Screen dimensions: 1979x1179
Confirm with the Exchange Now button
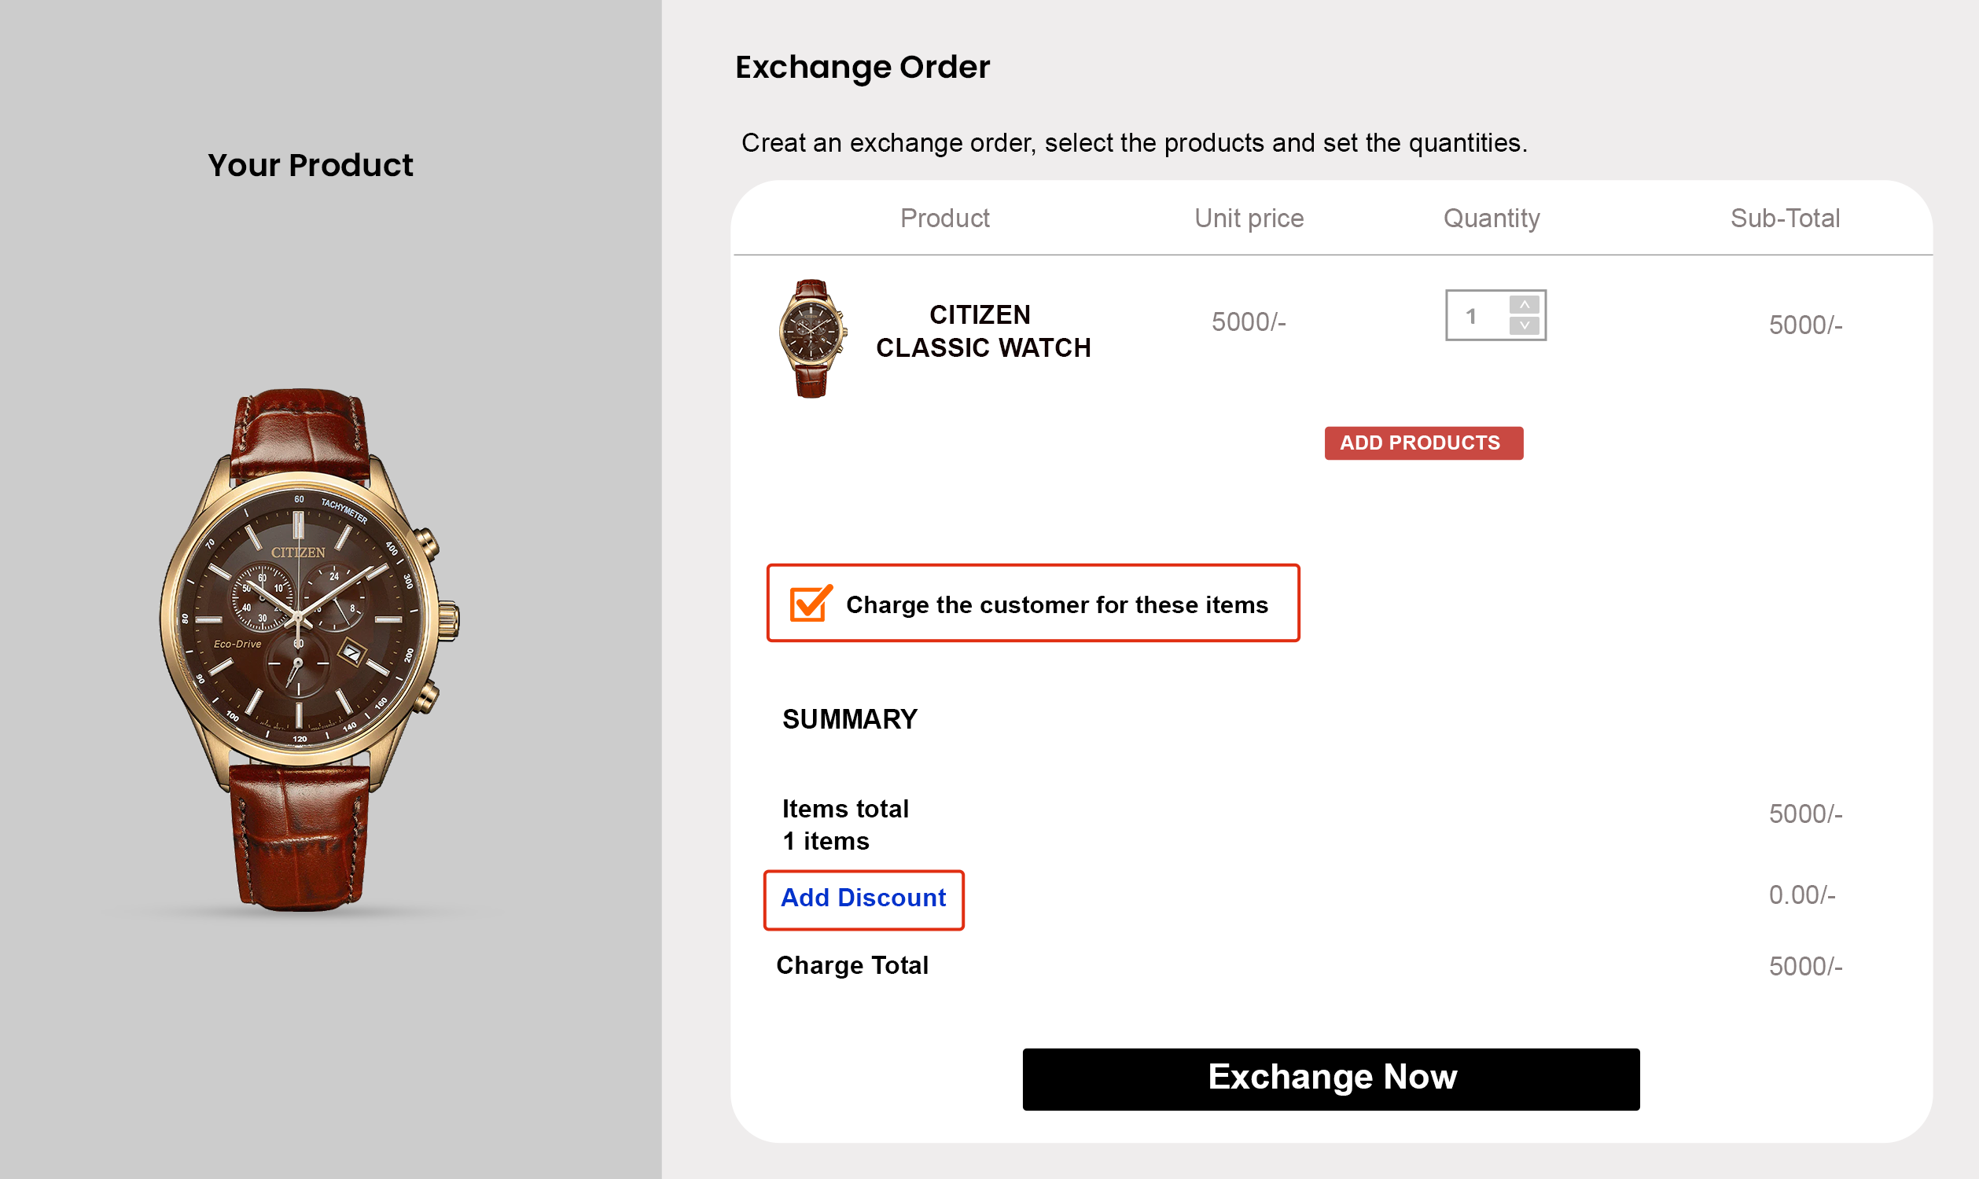(1330, 1078)
